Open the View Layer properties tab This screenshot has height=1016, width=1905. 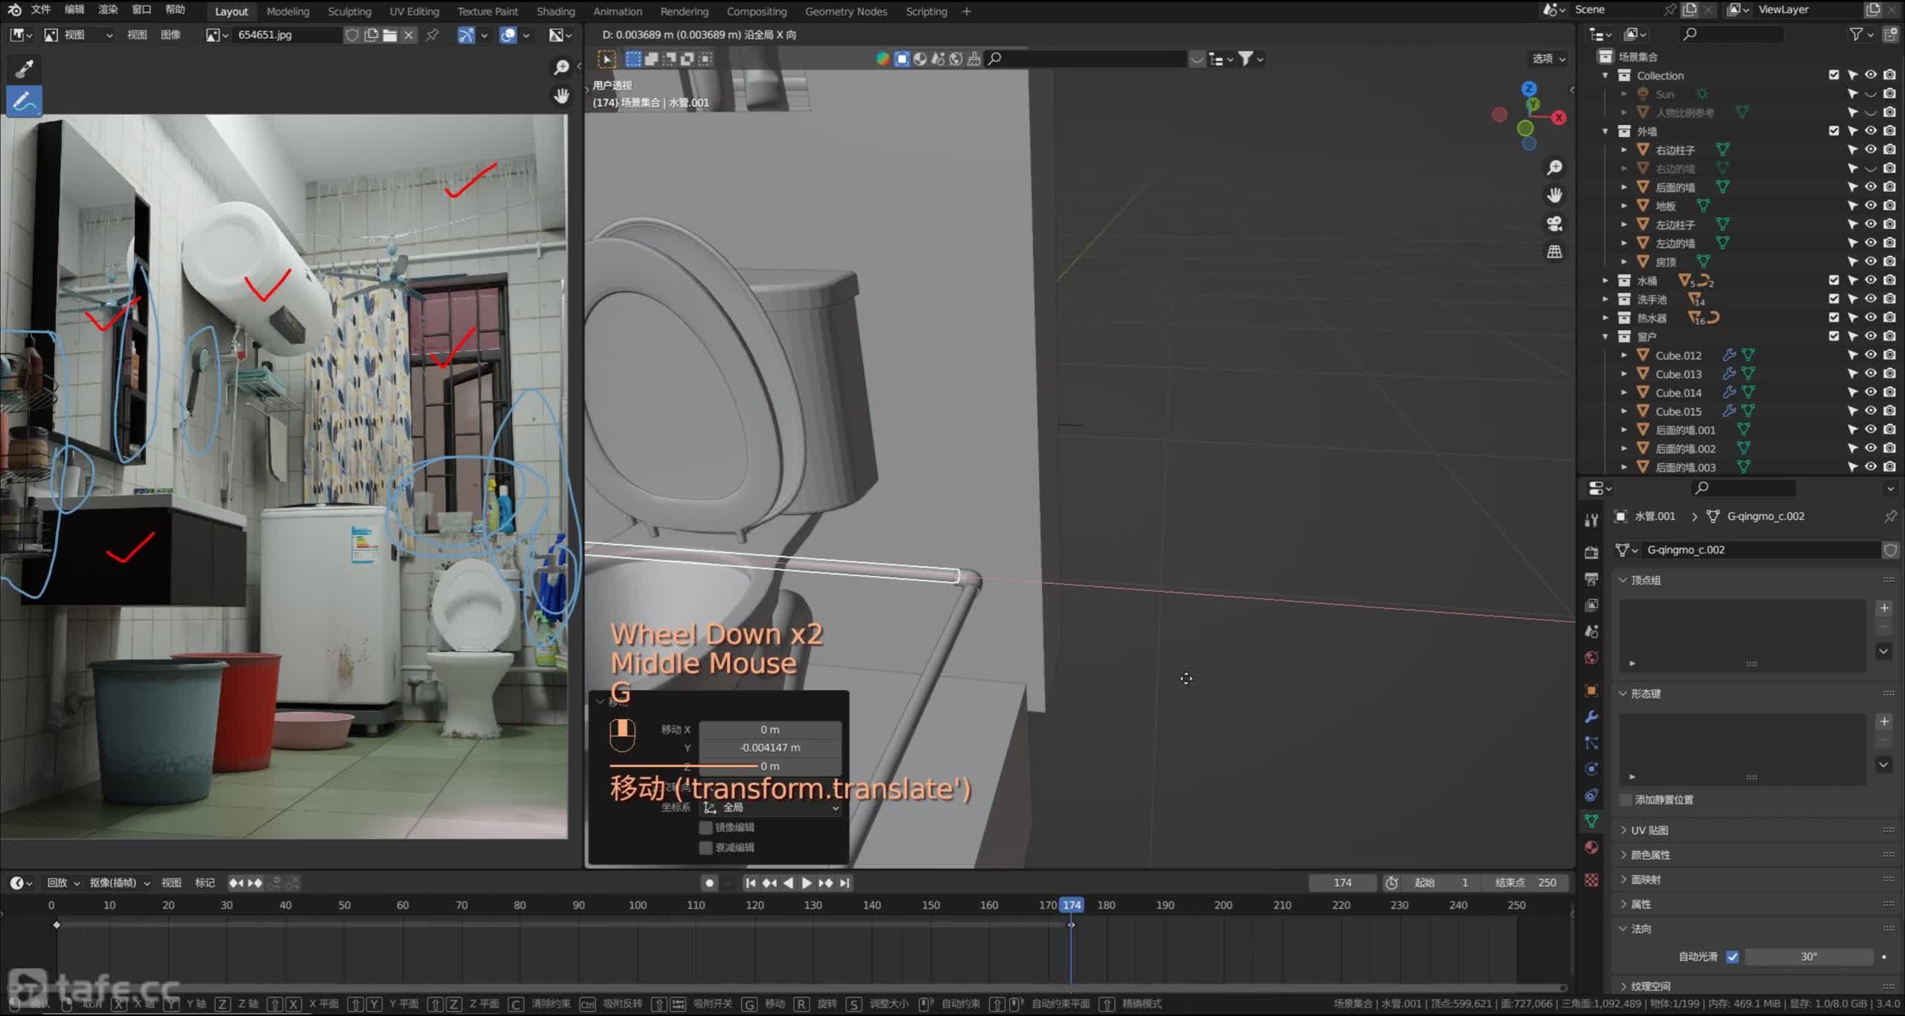(x=1592, y=605)
